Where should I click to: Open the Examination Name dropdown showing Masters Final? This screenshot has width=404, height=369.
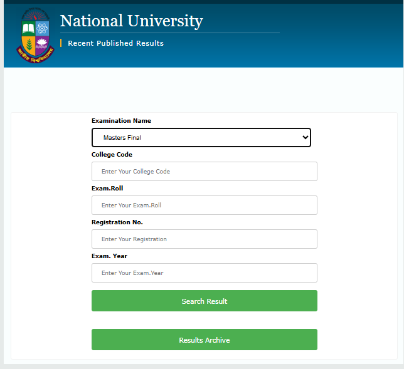pyautogui.click(x=201, y=137)
